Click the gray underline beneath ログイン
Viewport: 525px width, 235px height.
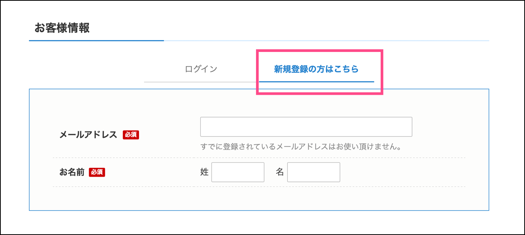(201, 82)
